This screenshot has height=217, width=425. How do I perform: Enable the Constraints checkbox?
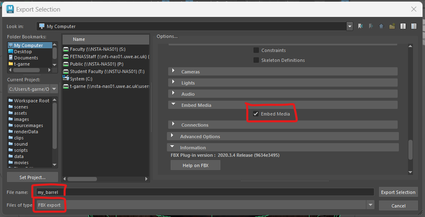click(x=256, y=50)
